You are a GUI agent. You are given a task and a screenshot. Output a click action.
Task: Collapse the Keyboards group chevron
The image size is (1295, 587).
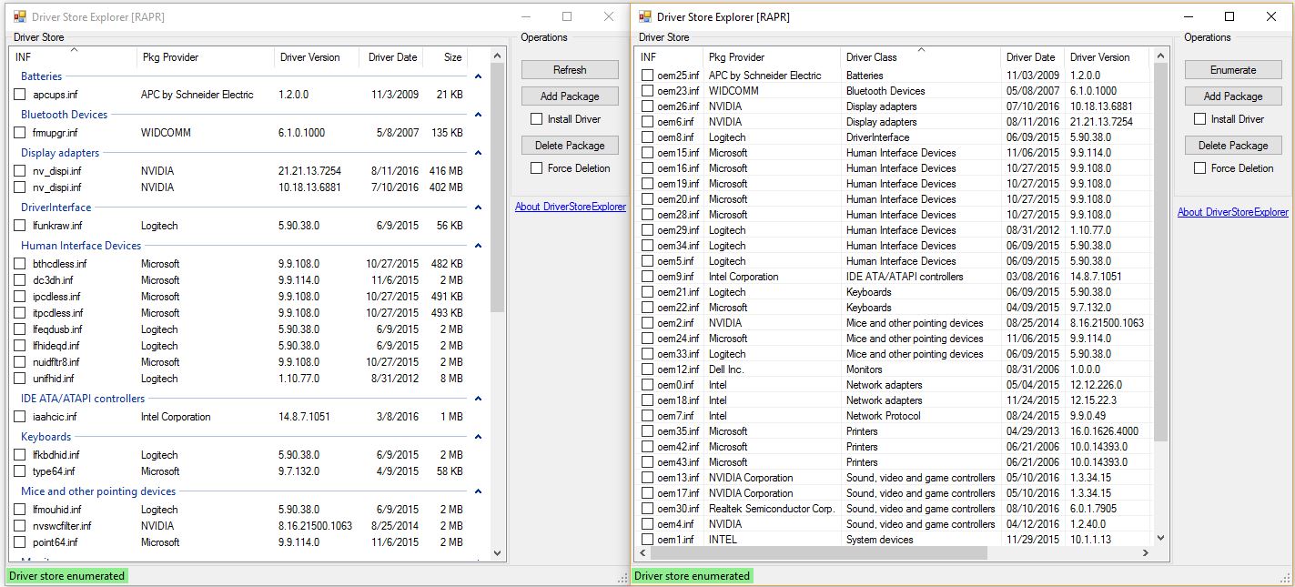pyautogui.click(x=479, y=437)
